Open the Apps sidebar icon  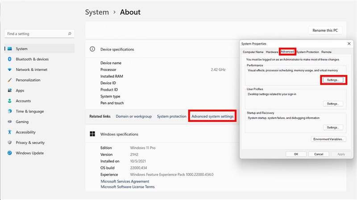[9, 91]
